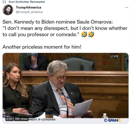Click the 76K views label

(x=21, y=119)
